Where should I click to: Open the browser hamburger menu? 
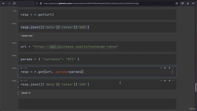[193, 3]
